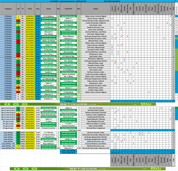Select the 'Clasificación' column header
Screen dimensions: 178x171
tap(176, 9)
